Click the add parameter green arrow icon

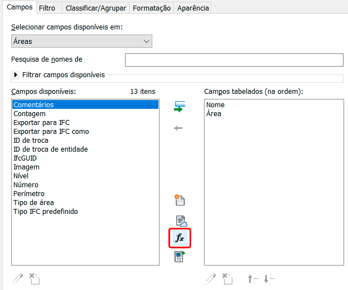point(180,107)
